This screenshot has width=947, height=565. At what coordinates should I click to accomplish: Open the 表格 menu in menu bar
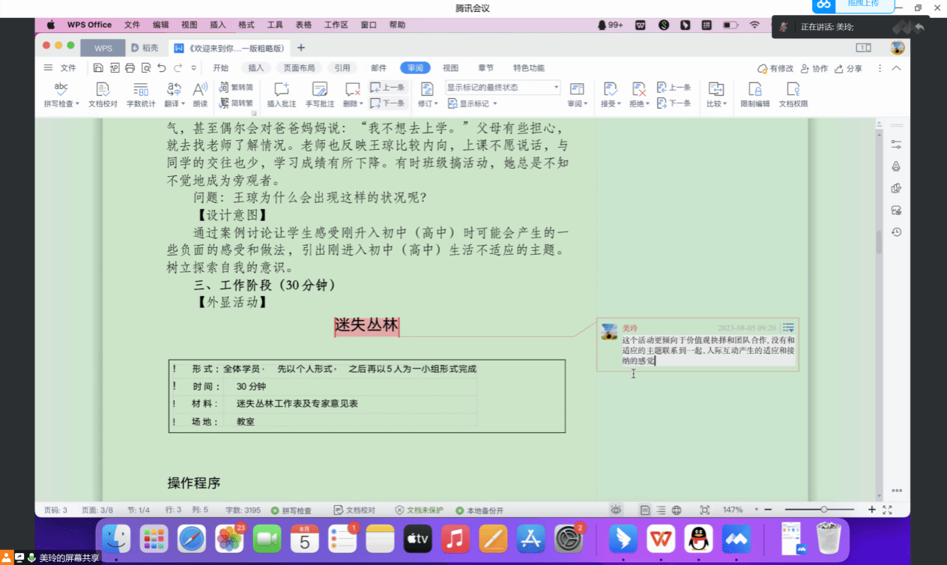click(x=303, y=25)
